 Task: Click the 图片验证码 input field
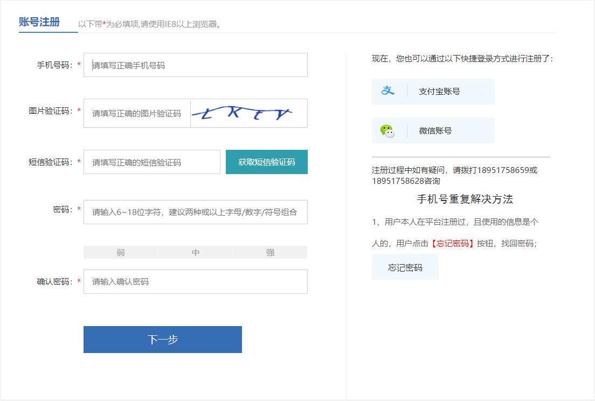(x=136, y=113)
